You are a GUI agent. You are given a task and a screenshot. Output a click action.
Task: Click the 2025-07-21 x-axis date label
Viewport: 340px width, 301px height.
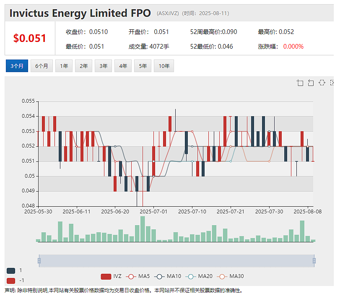[x=231, y=211]
